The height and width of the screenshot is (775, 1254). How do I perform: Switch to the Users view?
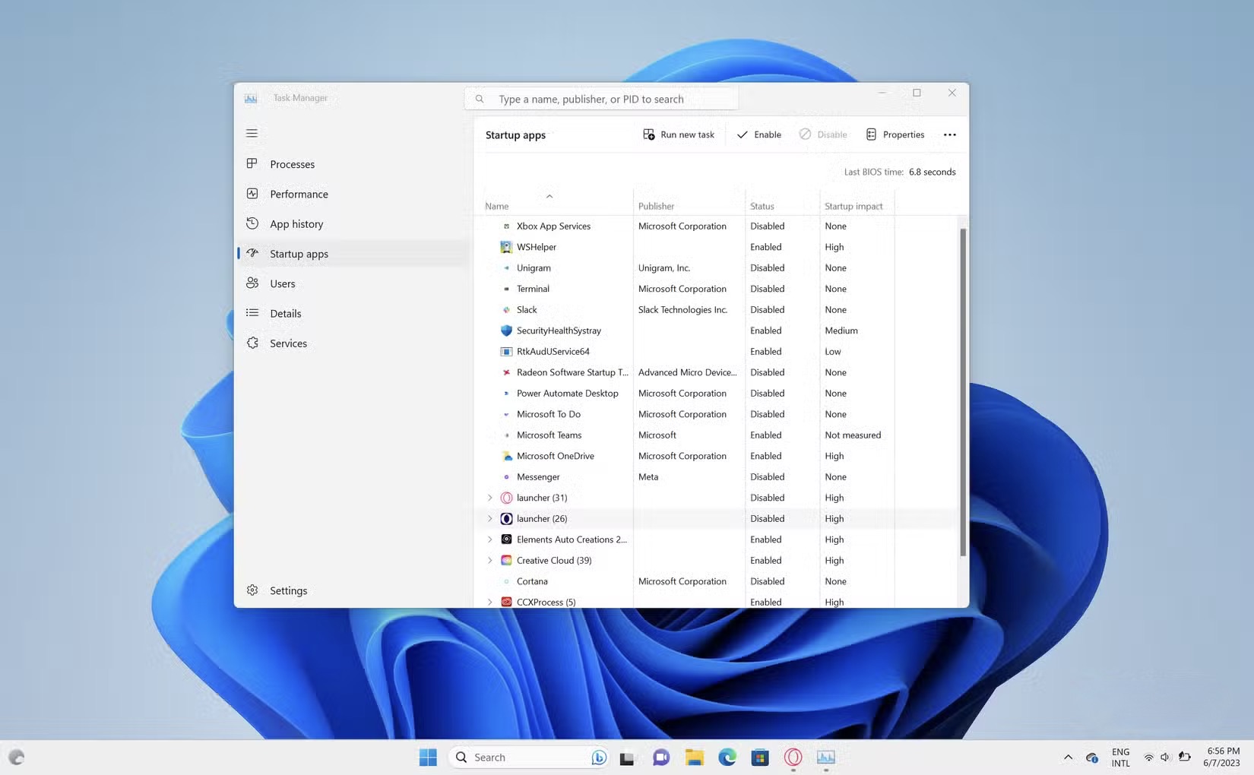282,283
